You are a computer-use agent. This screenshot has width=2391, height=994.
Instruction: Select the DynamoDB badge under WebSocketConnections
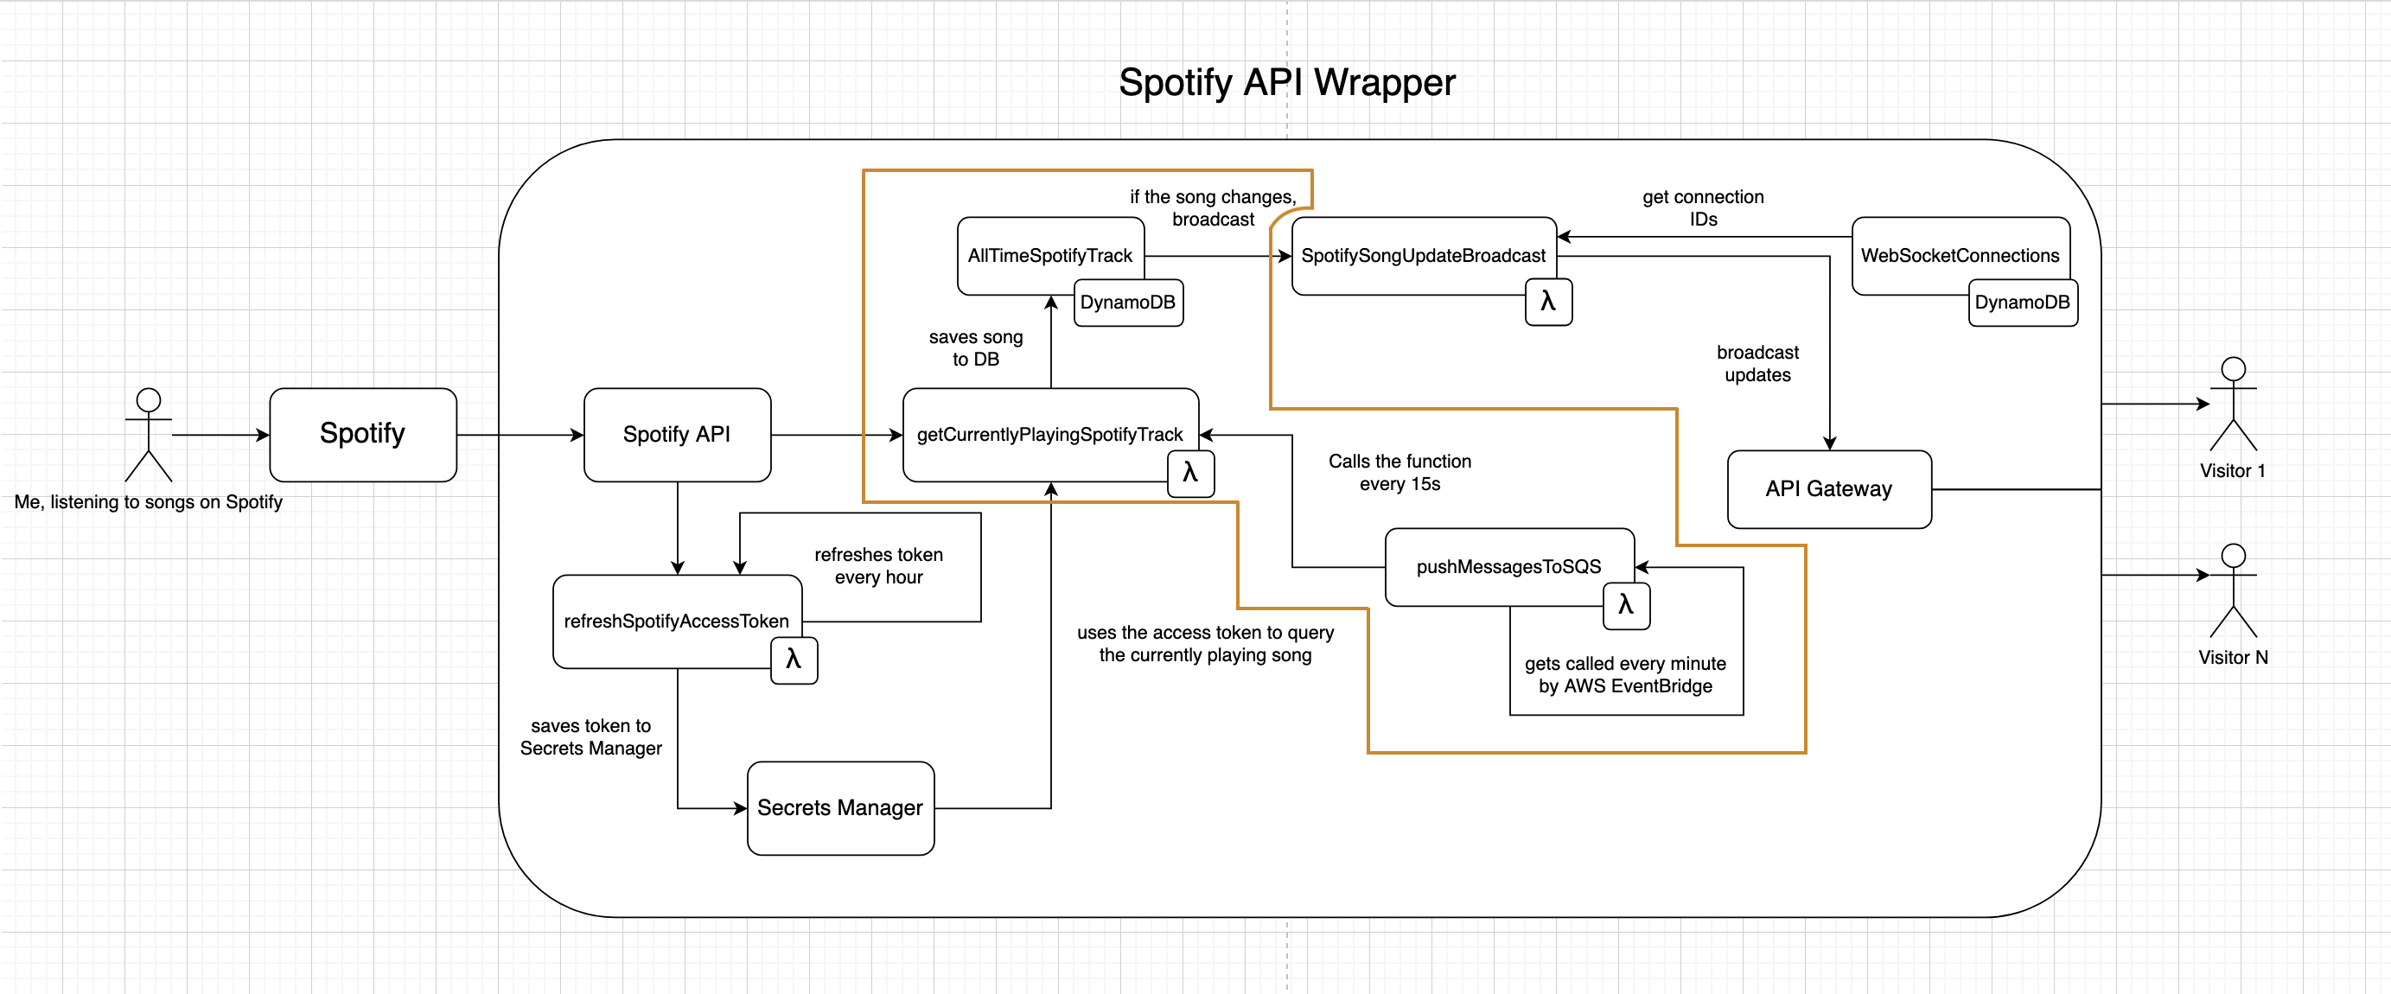tap(2023, 303)
